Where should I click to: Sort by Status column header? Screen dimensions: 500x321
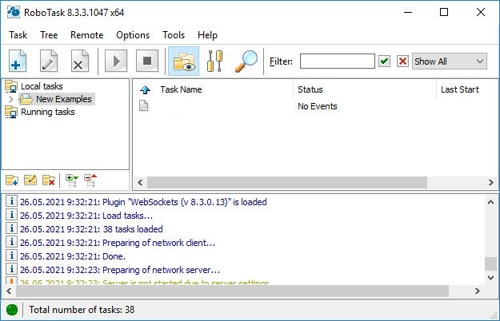tap(310, 89)
